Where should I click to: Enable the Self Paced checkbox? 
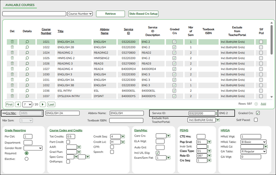pos(256,120)
